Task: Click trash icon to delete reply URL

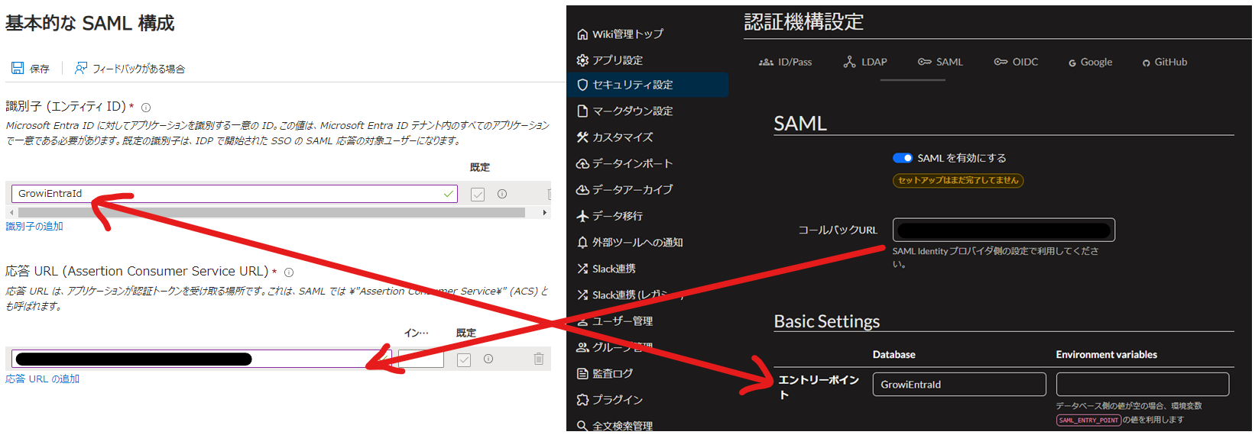Action: pyautogui.click(x=539, y=359)
